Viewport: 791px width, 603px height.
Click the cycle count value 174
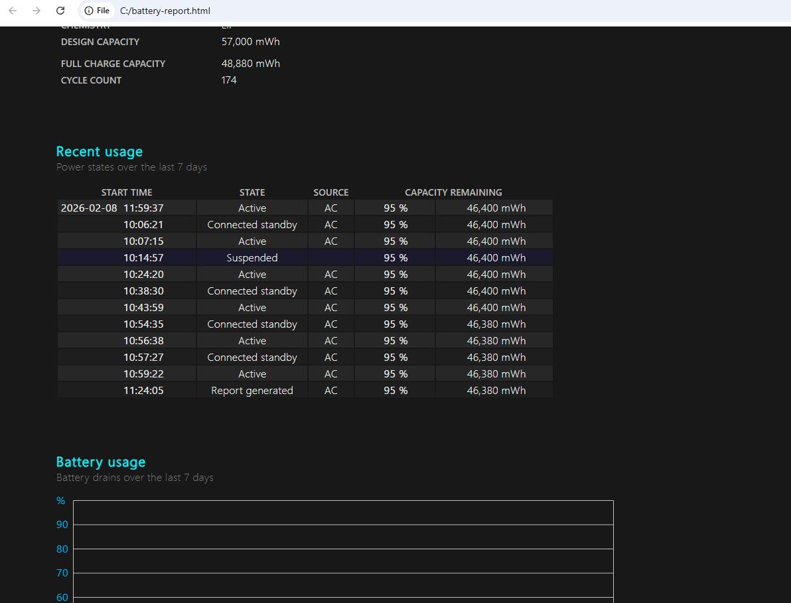[x=229, y=80]
